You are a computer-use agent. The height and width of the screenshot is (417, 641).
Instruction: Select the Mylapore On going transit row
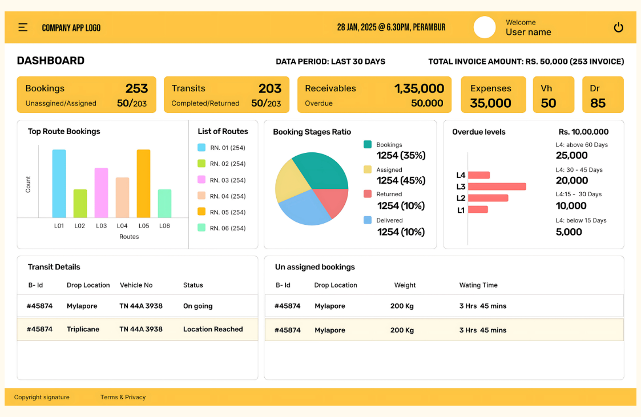pyautogui.click(x=138, y=306)
